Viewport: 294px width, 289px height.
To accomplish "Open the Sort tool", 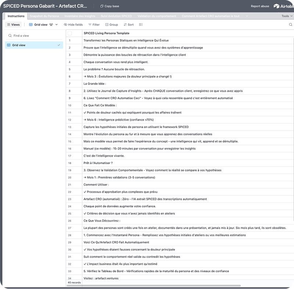I will (128, 25).
